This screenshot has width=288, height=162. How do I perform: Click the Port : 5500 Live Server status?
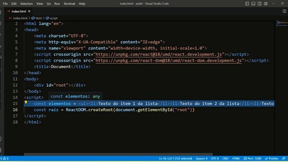[x=252, y=158]
